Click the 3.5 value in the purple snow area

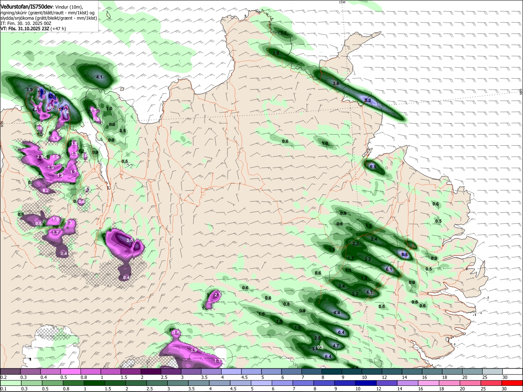point(130,240)
